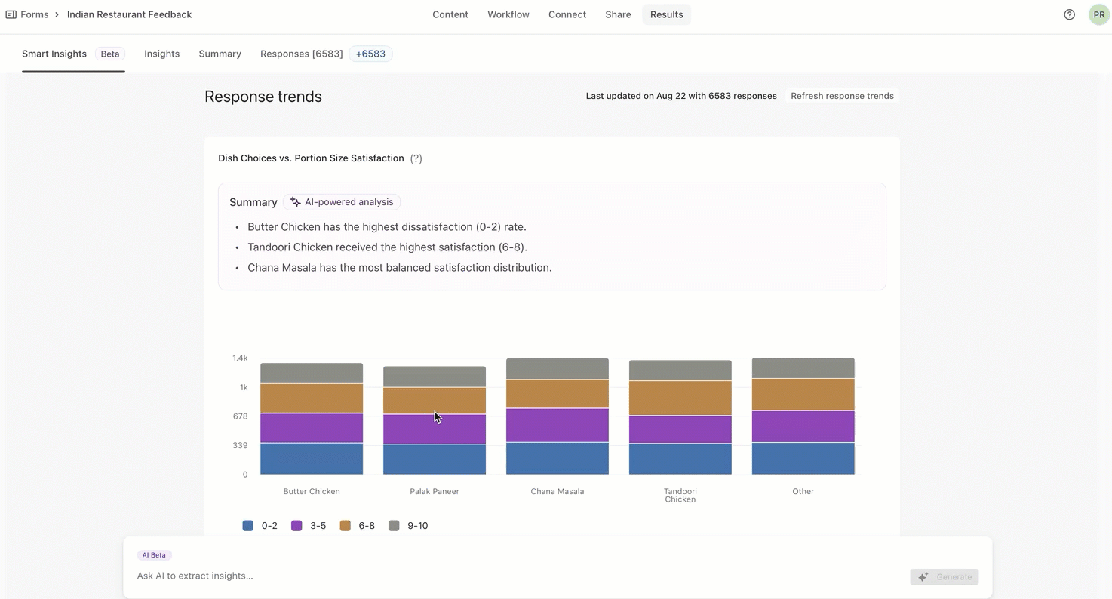Open the PR user avatar menu
The height and width of the screenshot is (599, 1112).
tap(1098, 14)
